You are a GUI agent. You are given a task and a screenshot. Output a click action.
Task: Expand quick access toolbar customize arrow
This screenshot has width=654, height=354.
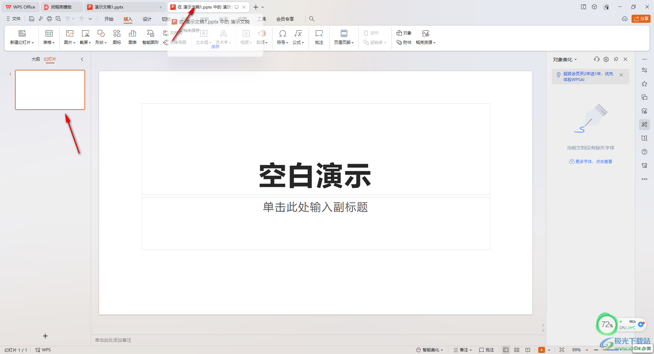click(x=90, y=19)
